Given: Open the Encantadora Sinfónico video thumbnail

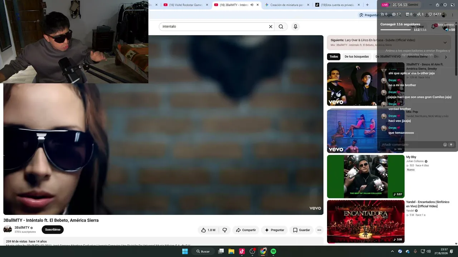Looking at the screenshot, I should tap(366, 222).
